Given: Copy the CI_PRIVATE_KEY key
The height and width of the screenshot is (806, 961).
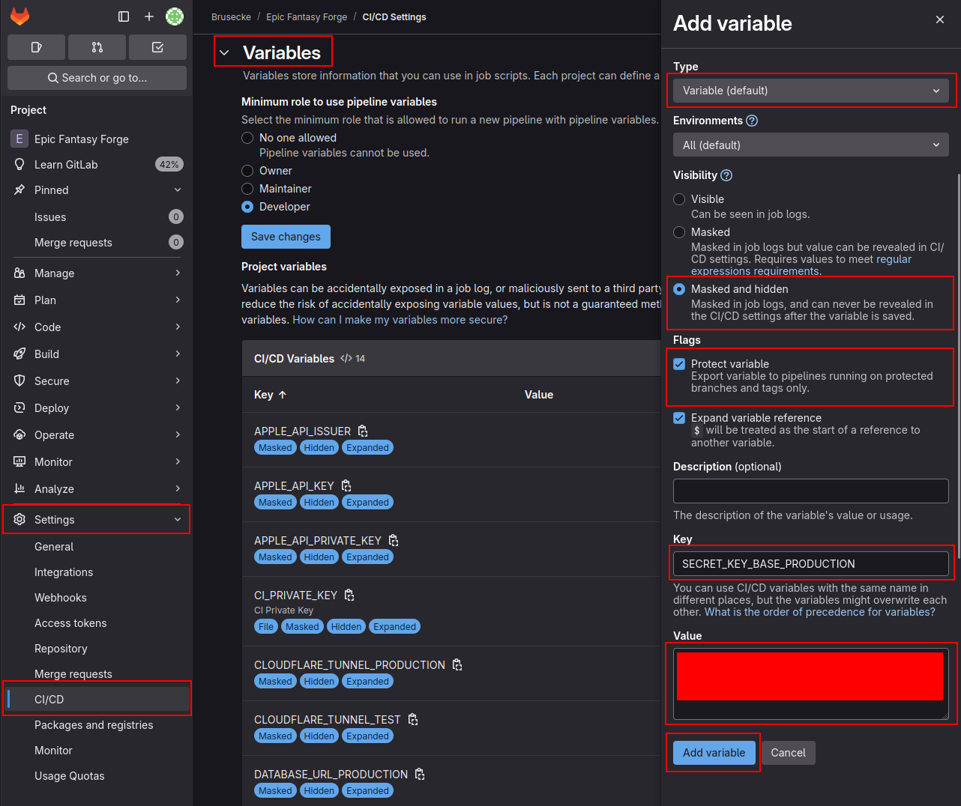Looking at the screenshot, I should [x=349, y=595].
